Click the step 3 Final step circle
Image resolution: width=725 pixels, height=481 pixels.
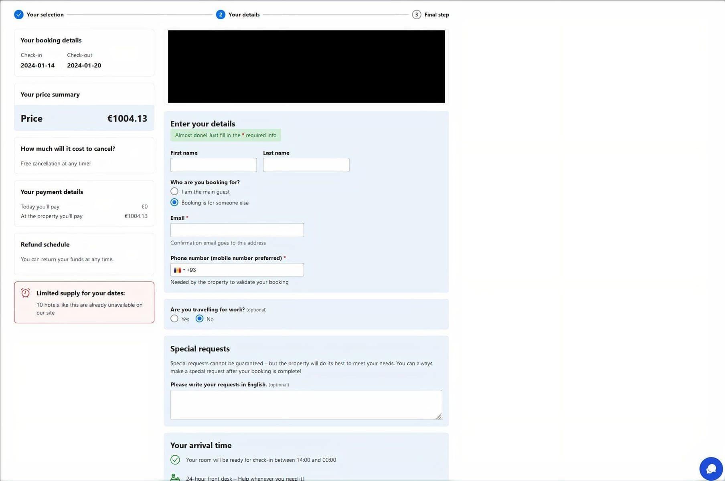pyautogui.click(x=416, y=14)
